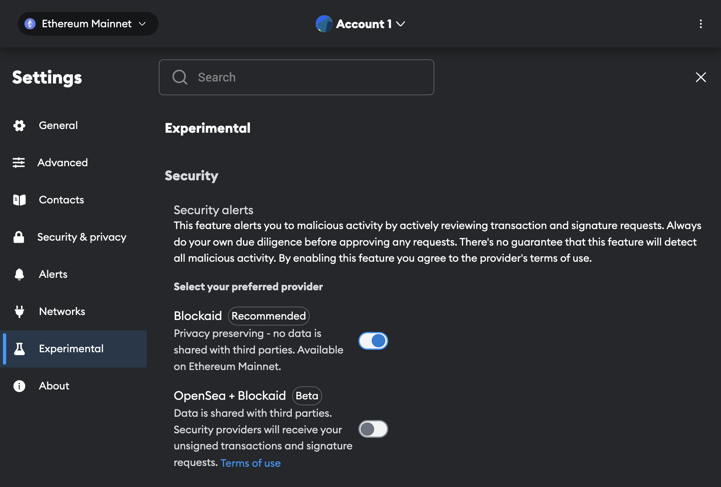The height and width of the screenshot is (487, 721).
Task: Open the Advanced settings section
Action: (x=62, y=163)
